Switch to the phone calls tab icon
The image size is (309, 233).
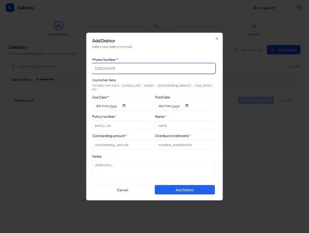tap(156, 26)
